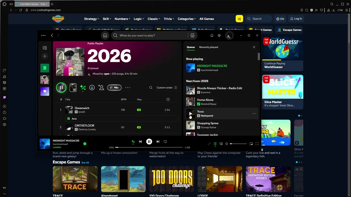Open Friend Activity icon in Spotify
This screenshot has width=351, height=197.
pos(219,35)
